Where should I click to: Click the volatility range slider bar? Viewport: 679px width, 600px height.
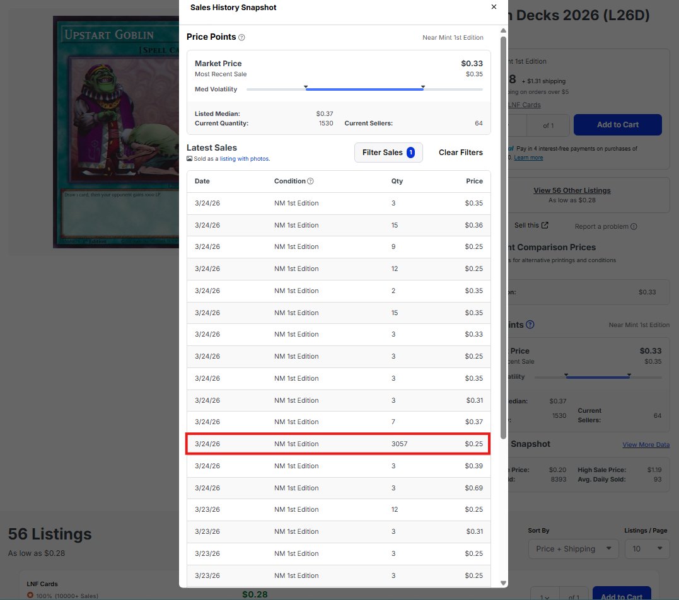point(364,89)
